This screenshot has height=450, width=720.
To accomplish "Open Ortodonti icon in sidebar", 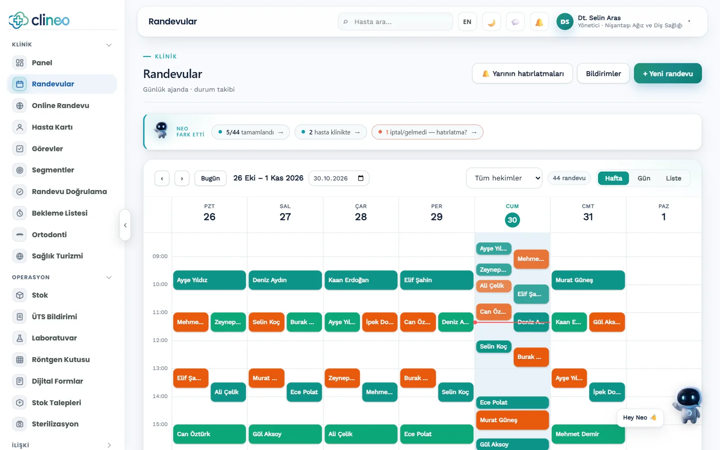I will pyautogui.click(x=20, y=234).
